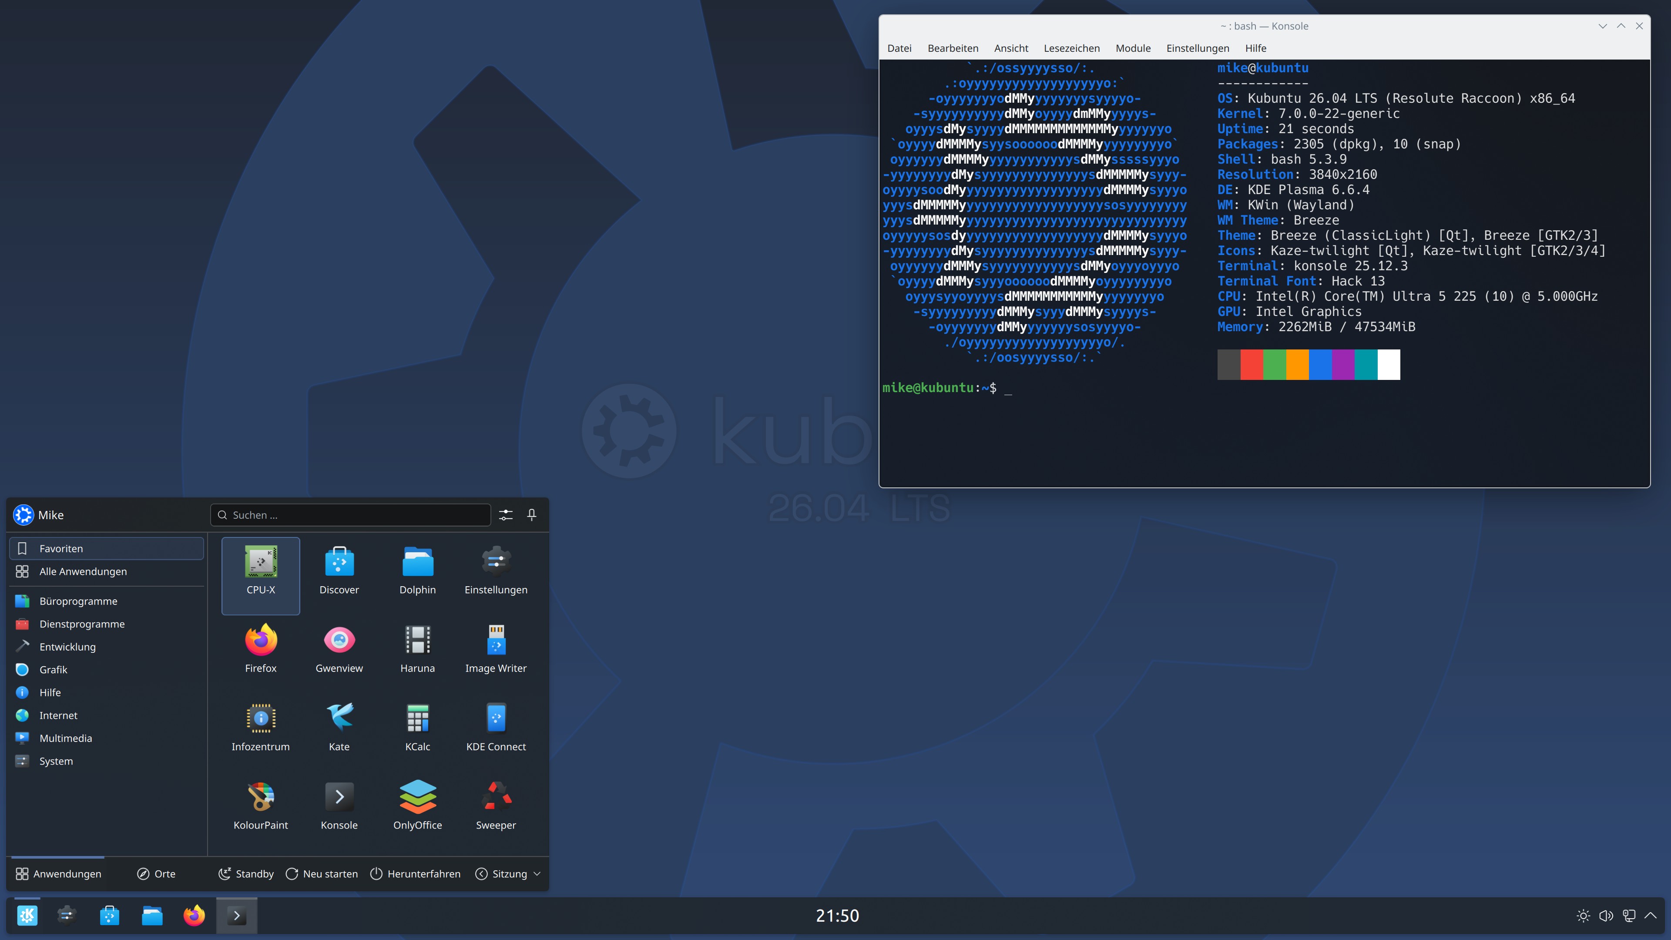Viewport: 1671px width, 940px height.
Task: Open Lesezeichen menu in Konsole
Action: tap(1072, 48)
